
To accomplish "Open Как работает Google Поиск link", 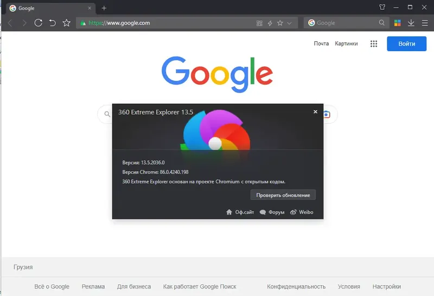I will click(x=200, y=287).
